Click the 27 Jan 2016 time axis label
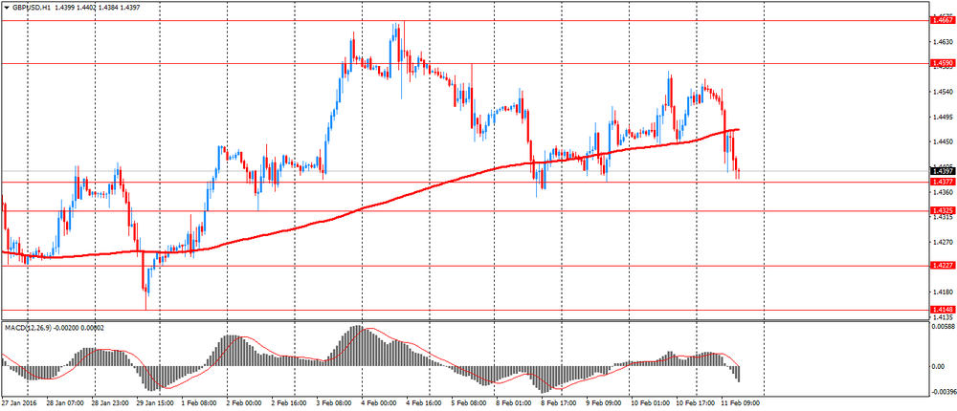The height and width of the screenshot is (411, 957). coord(18,403)
